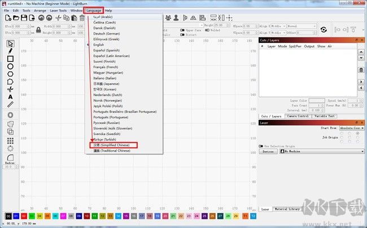Click the rotate refresh icon near font options

coord(324,29)
